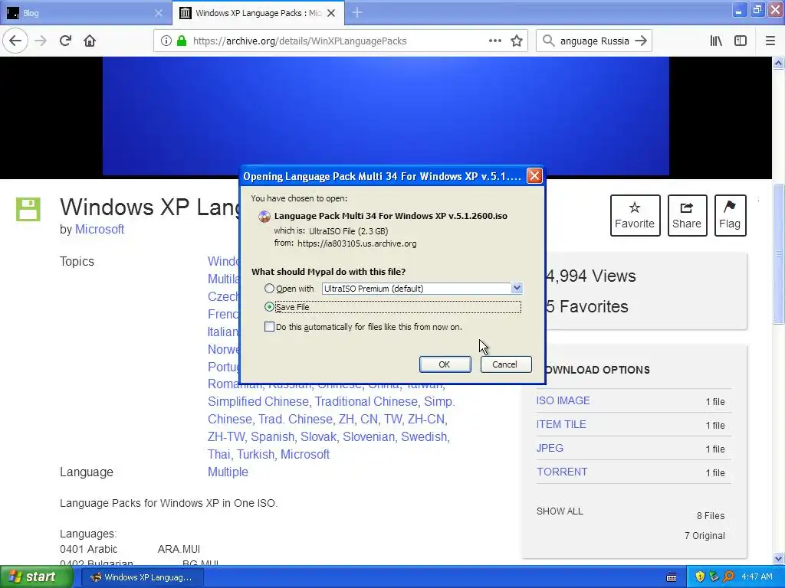The width and height of the screenshot is (785, 588).
Task: Select the Open with radio button
Action: tap(269, 289)
